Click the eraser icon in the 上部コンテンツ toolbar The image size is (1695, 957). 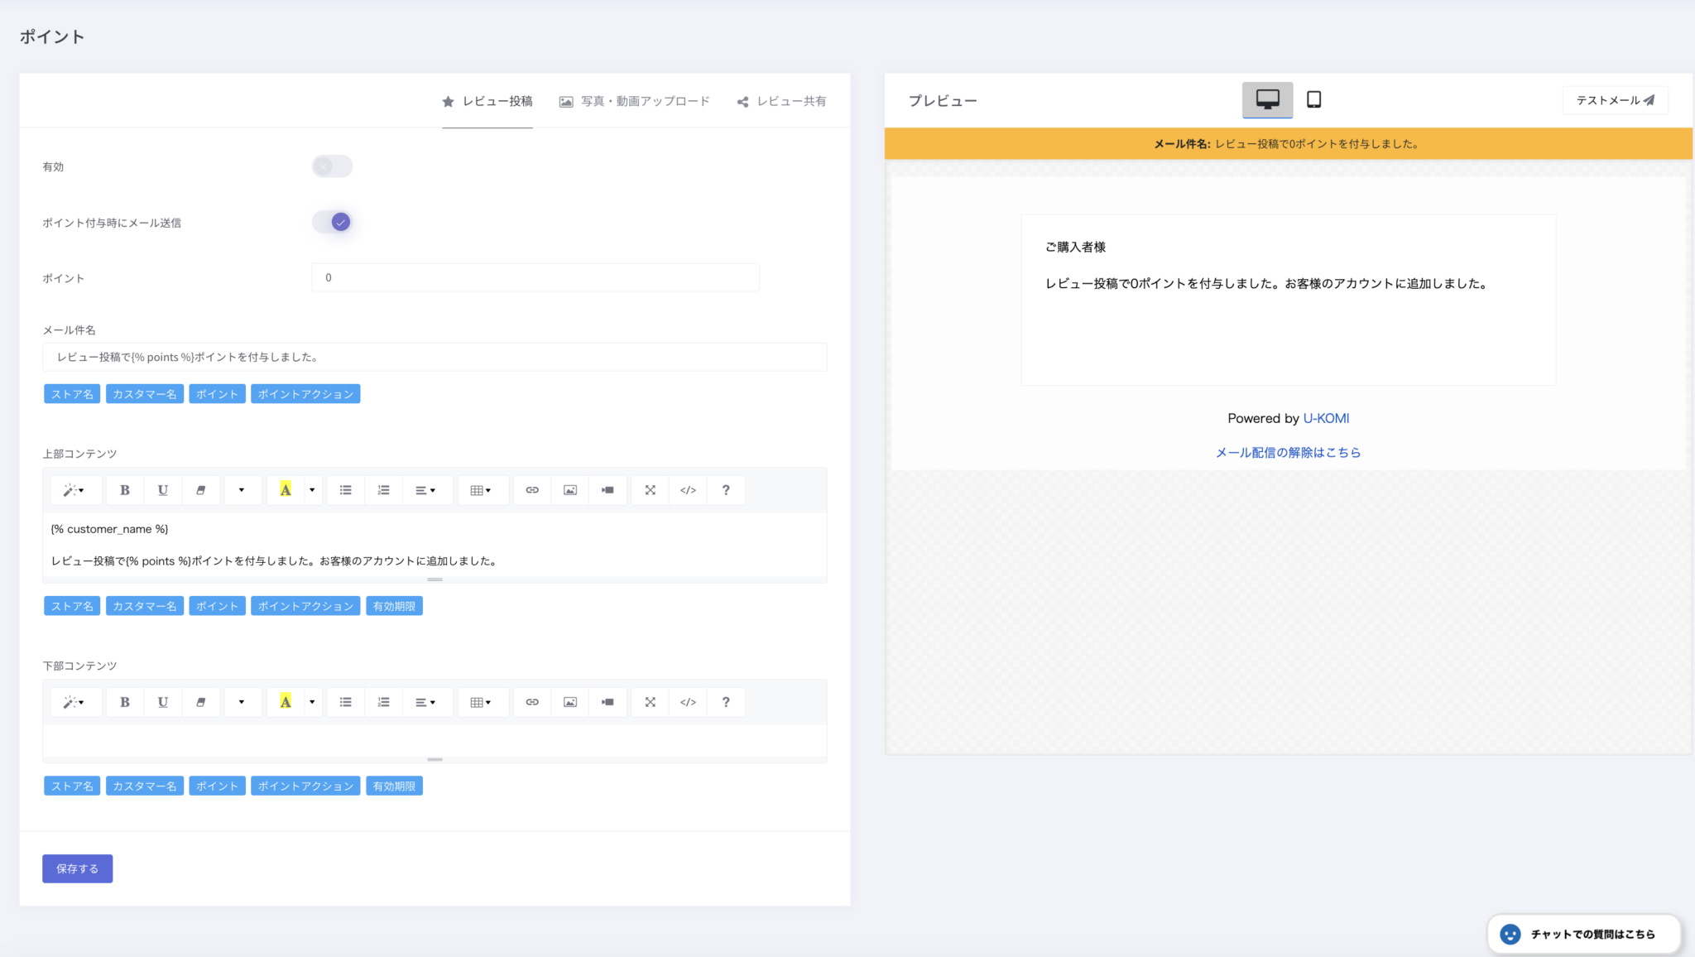[x=200, y=490]
